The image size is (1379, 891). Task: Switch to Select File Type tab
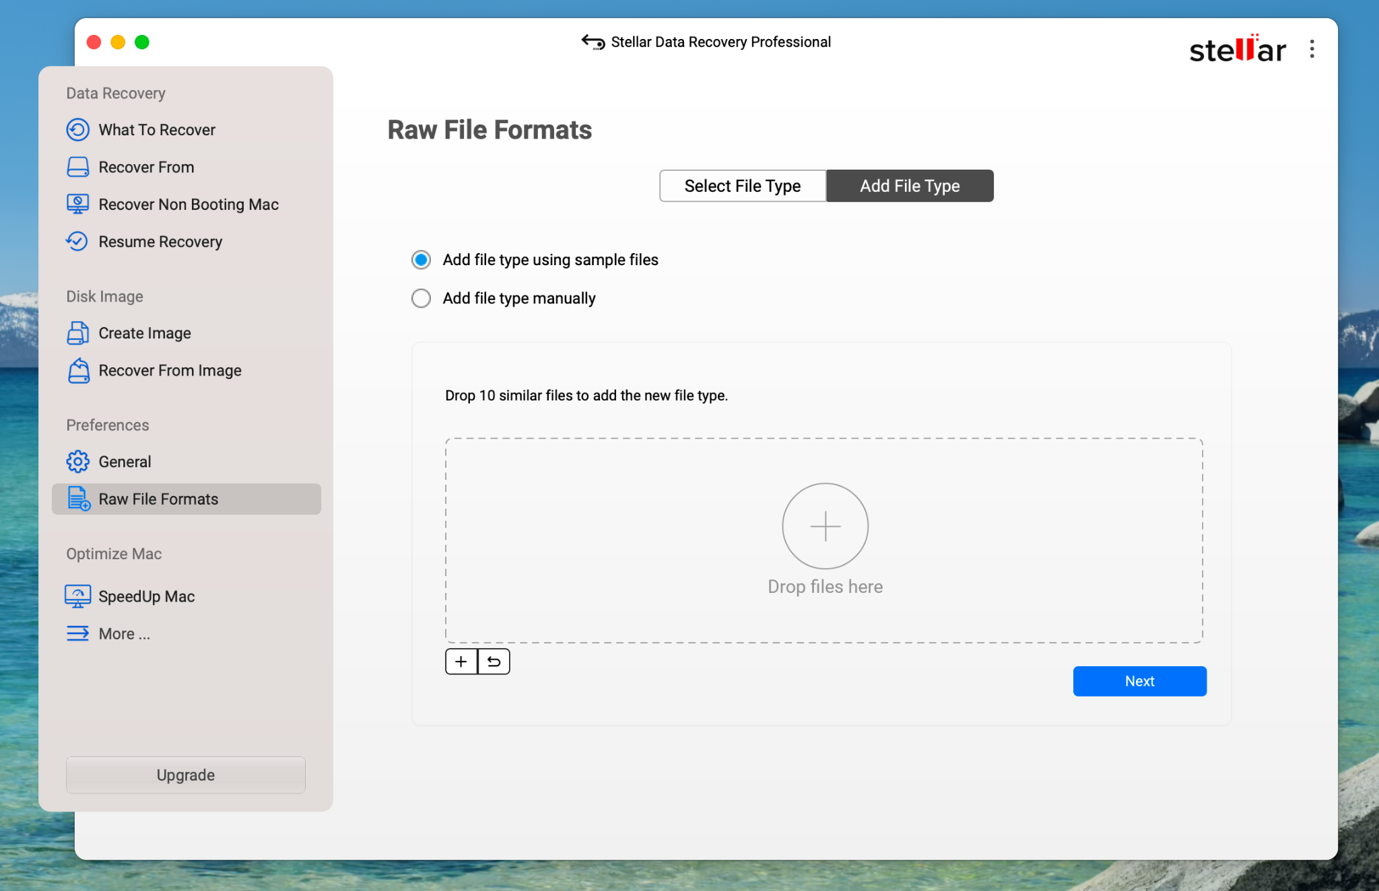[743, 186]
